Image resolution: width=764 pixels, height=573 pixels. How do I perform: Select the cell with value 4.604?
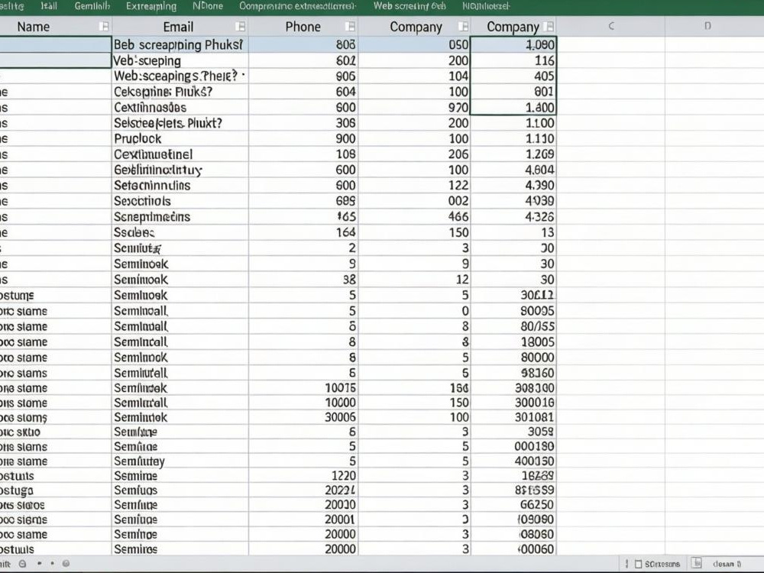513,170
